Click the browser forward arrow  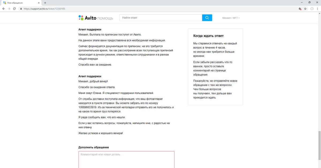click(x=9, y=9)
